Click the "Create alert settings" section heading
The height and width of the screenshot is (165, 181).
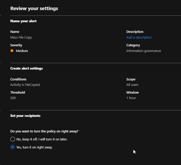click(x=27, y=68)
